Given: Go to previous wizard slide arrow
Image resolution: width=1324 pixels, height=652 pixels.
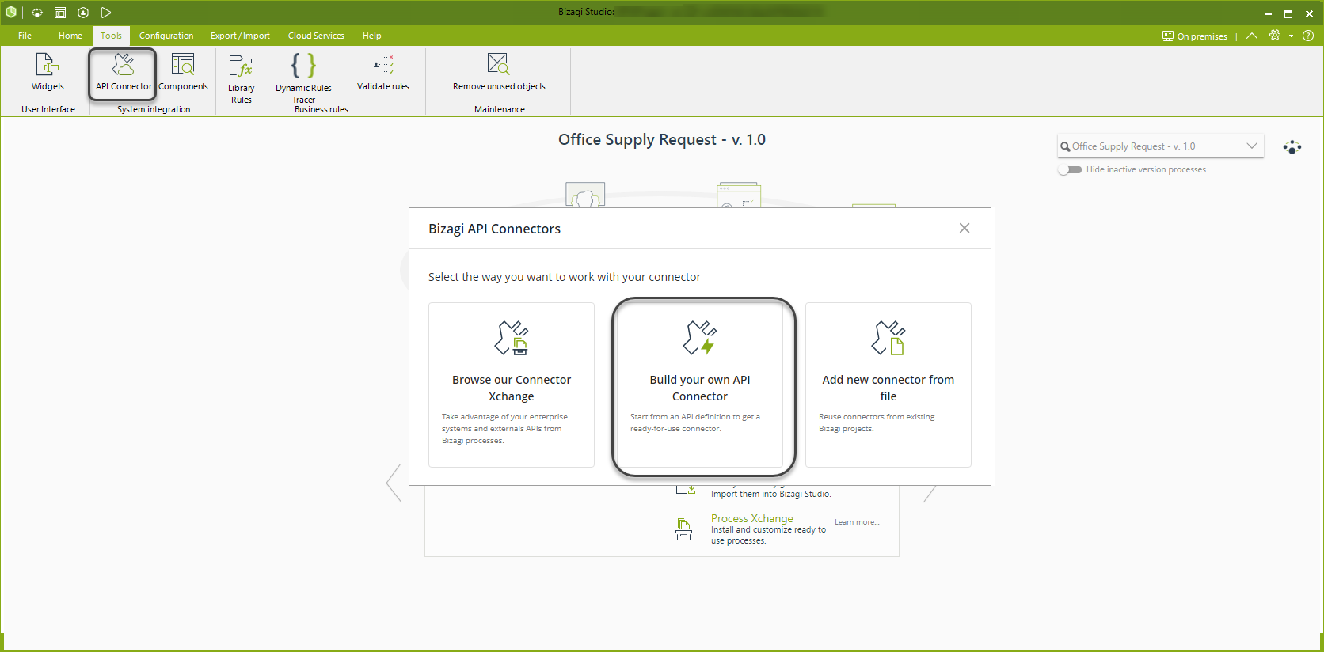Looking at the screenshot, I should 394,483.
